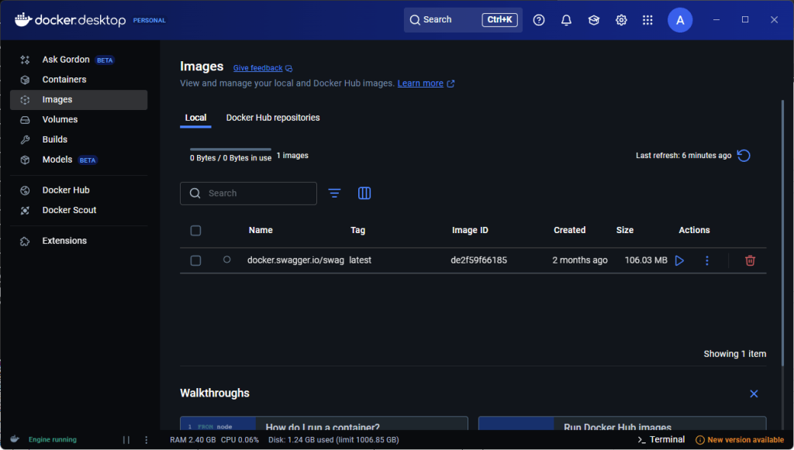Open the Terminal panel
The height and width of the screenshot is (450, 794).
[661, 440]
